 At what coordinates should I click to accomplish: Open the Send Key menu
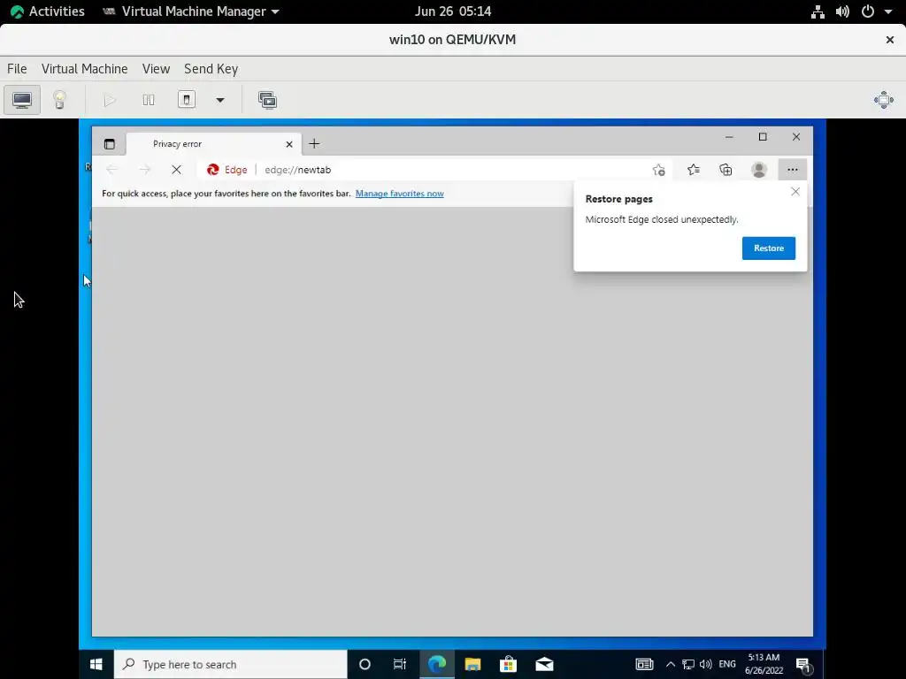click(x=211, y=69)
